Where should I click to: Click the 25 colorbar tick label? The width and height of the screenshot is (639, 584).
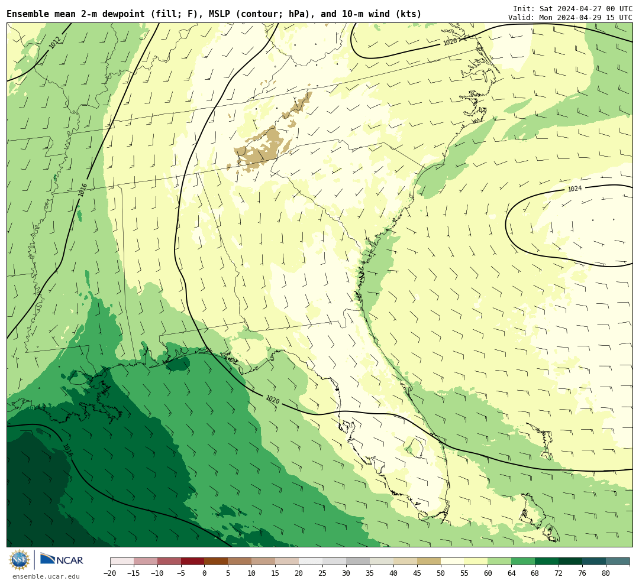coord(323,573)
